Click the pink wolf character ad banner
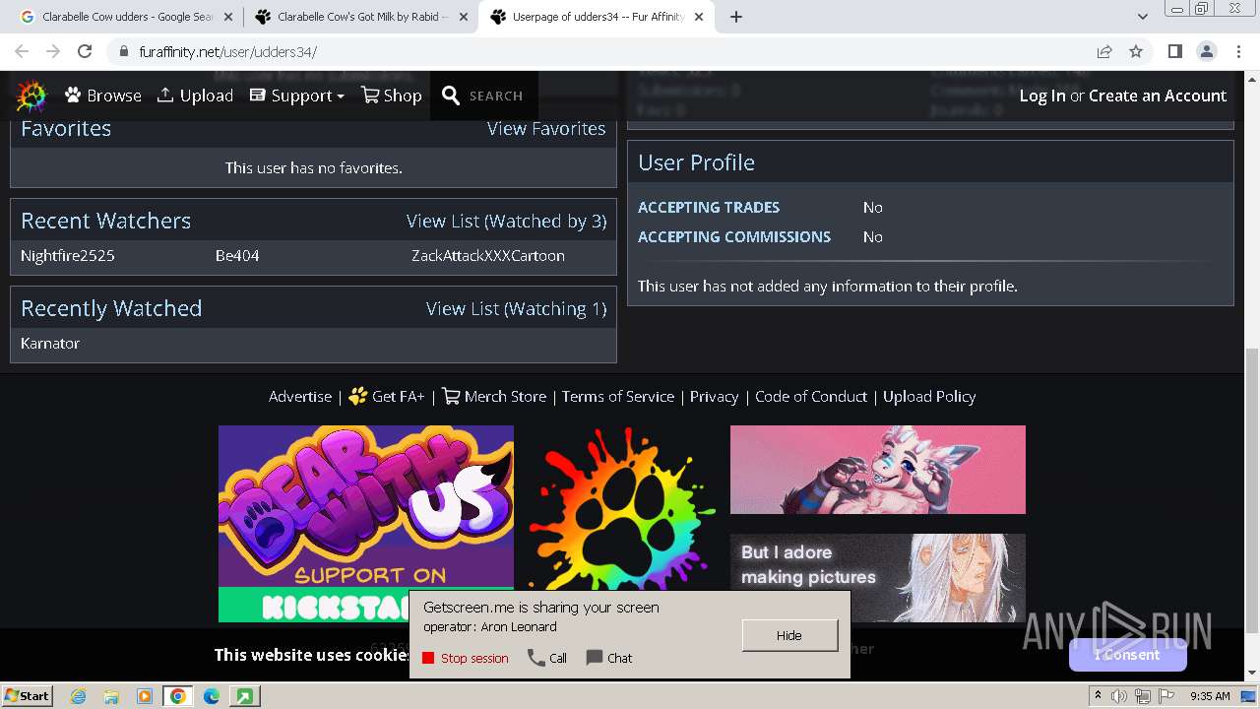 pyautogui.click(x=878, y=470)
